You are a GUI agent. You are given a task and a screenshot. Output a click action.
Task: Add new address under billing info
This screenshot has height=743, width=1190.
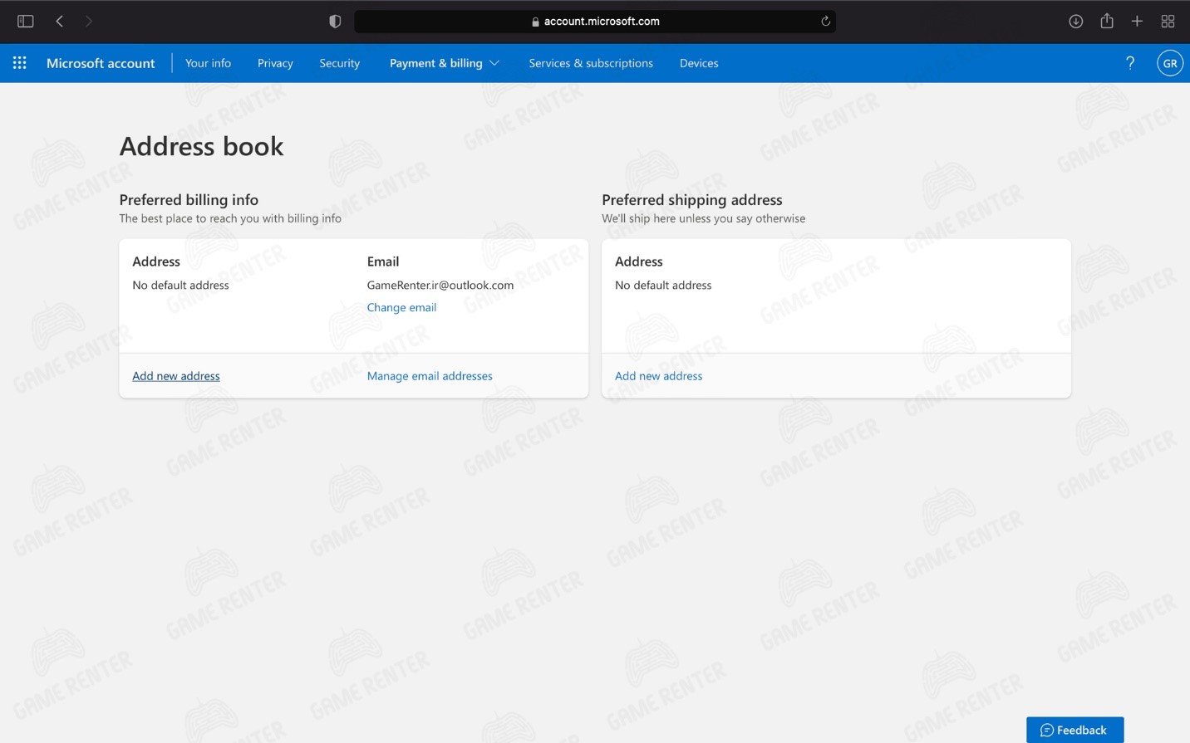(176, 376)
